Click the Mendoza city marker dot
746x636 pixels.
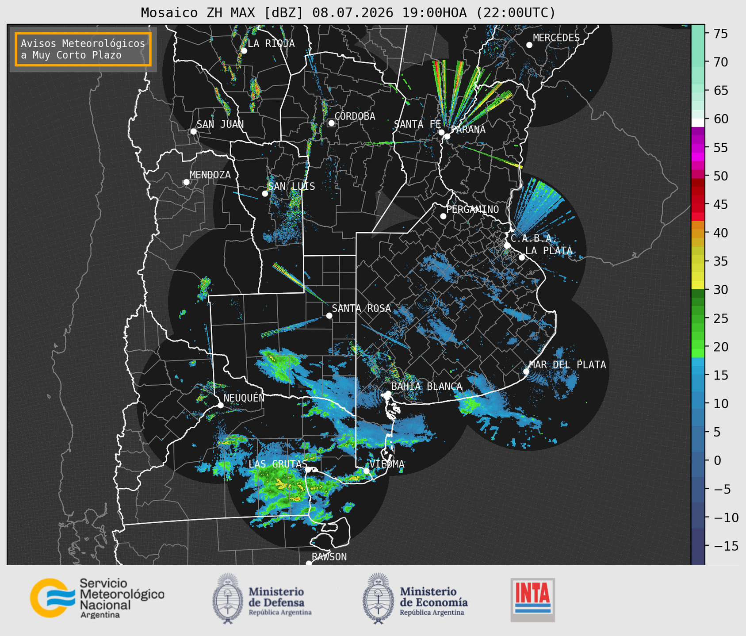point(186,182)
